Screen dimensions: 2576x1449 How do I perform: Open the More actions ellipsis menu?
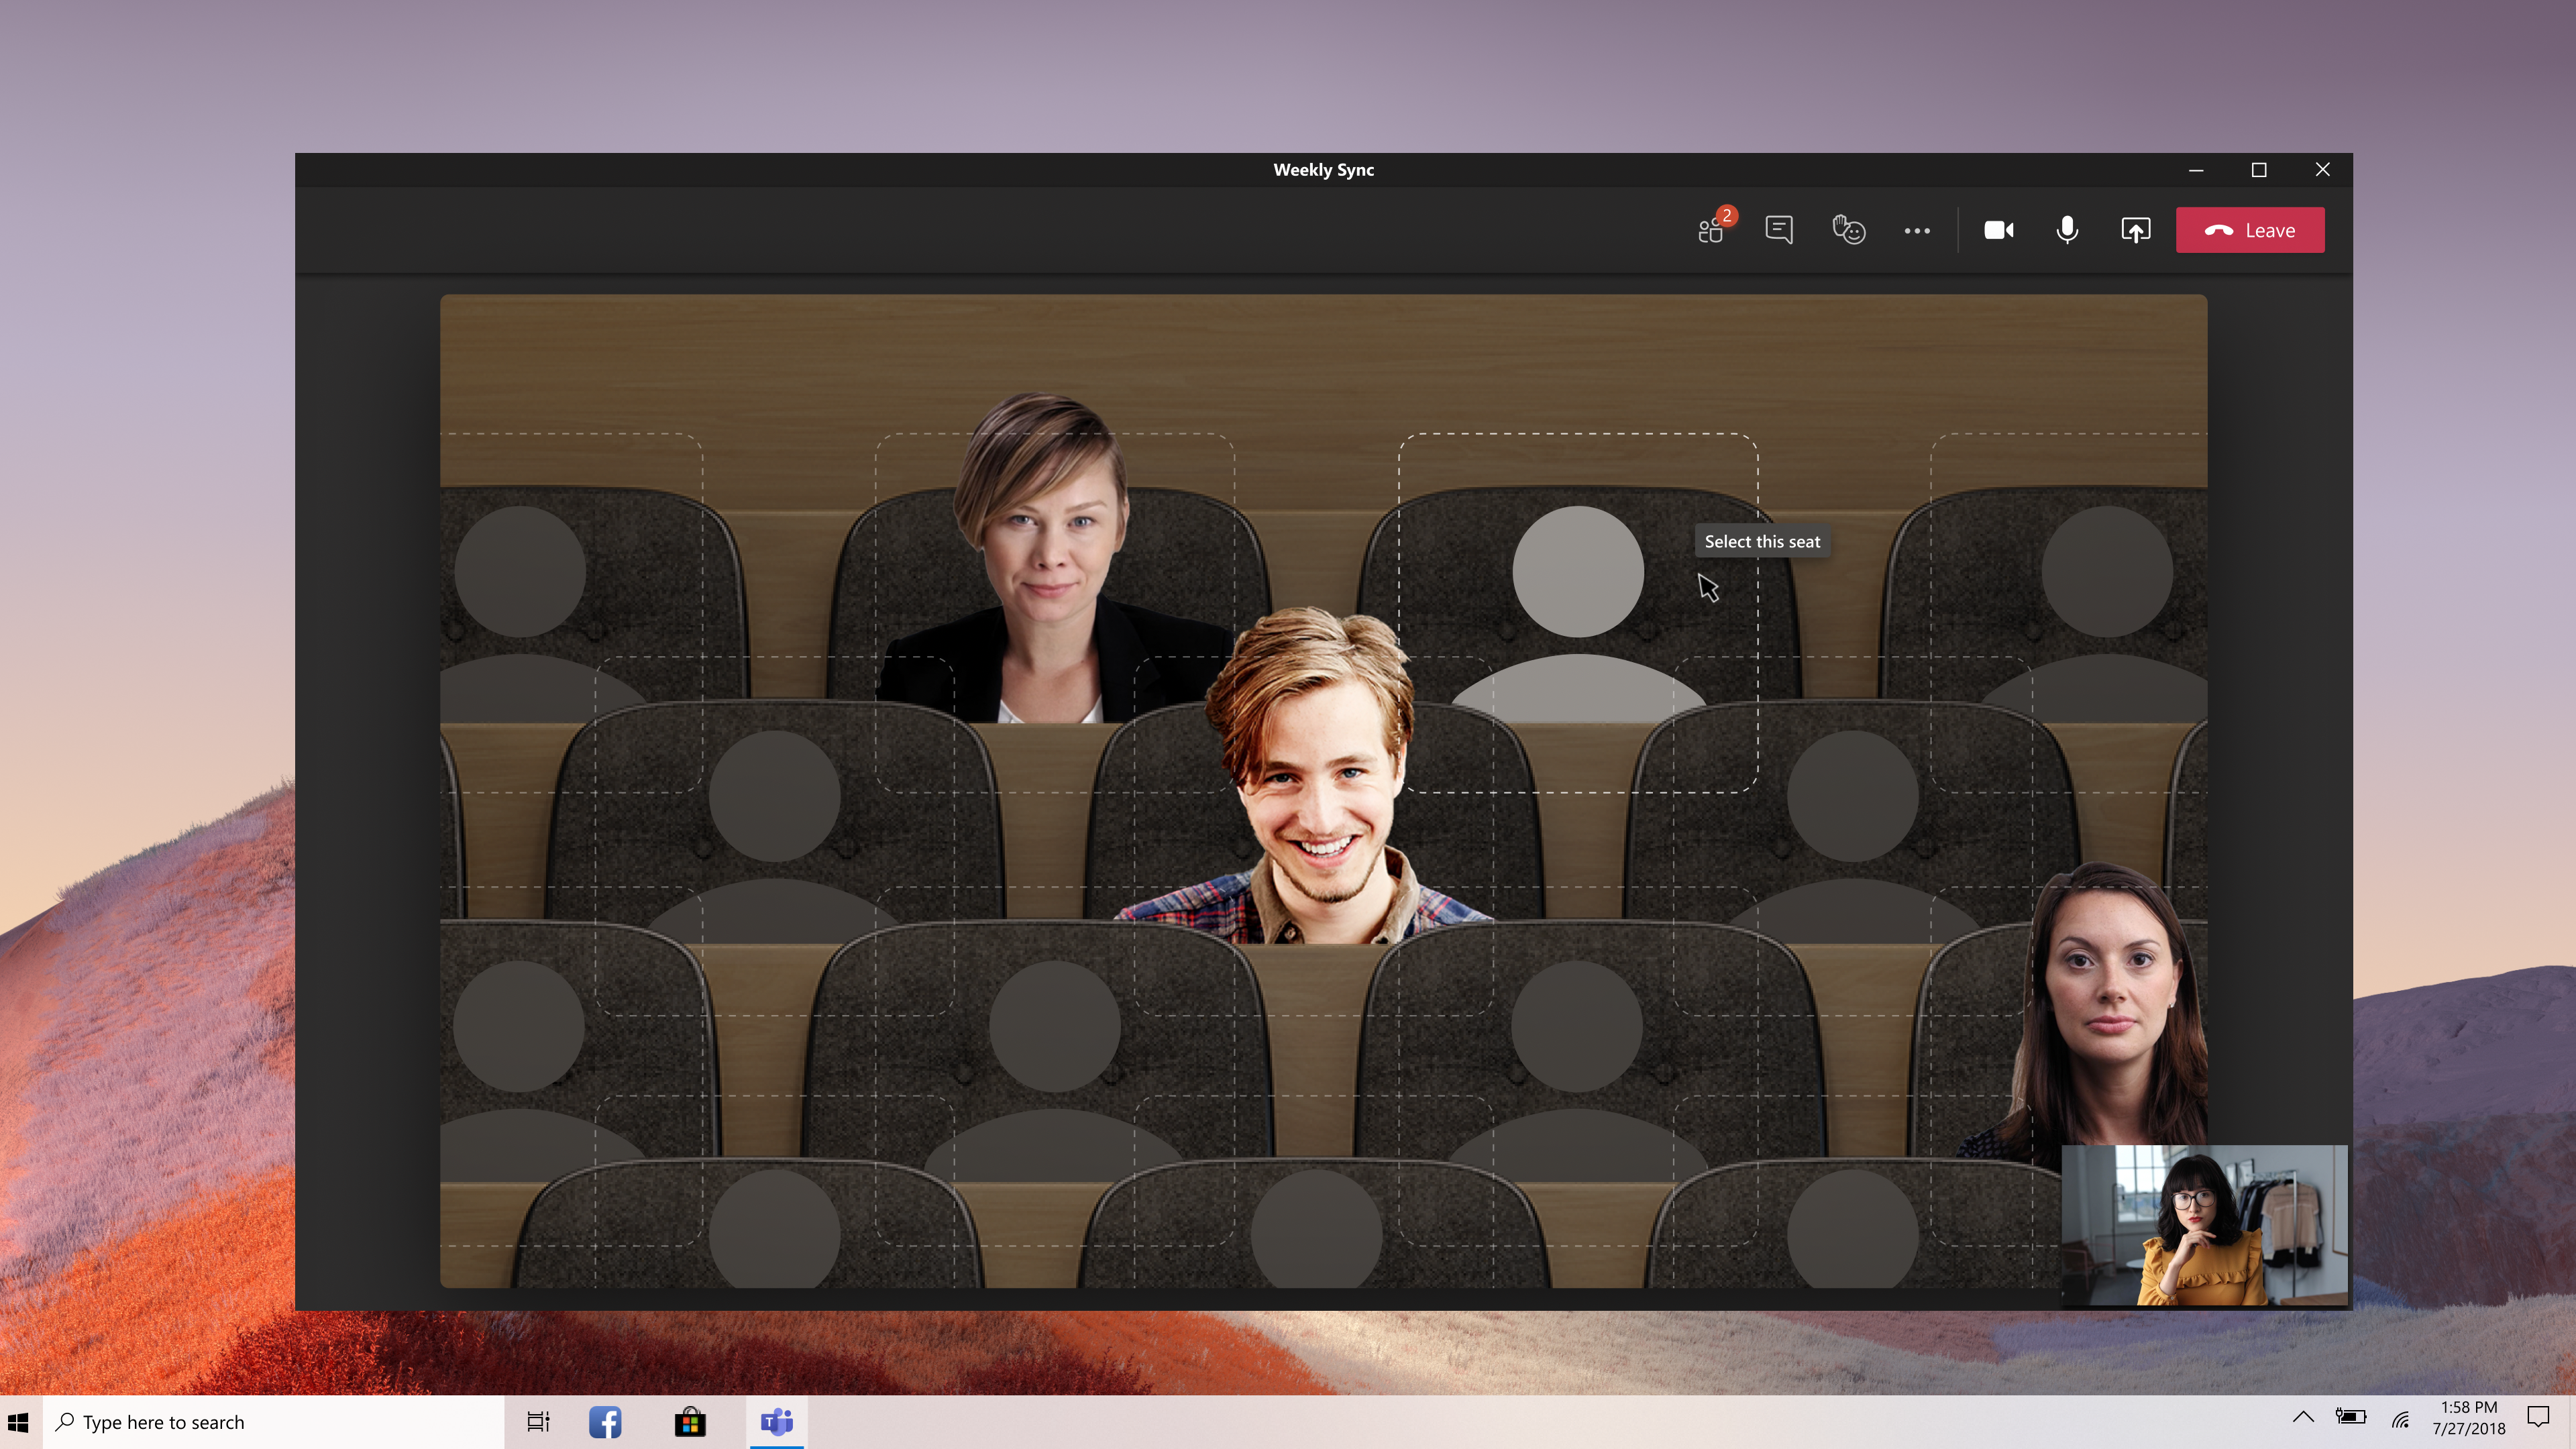[1916, 230]
